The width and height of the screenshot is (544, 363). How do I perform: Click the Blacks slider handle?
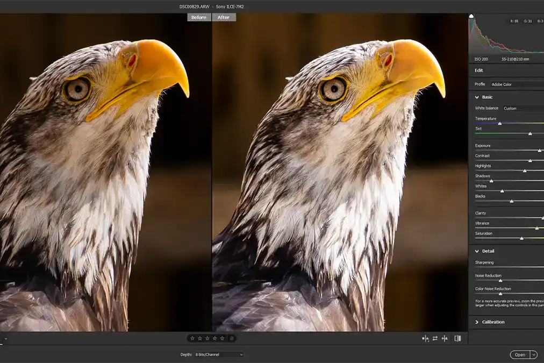tap(511, 201)
